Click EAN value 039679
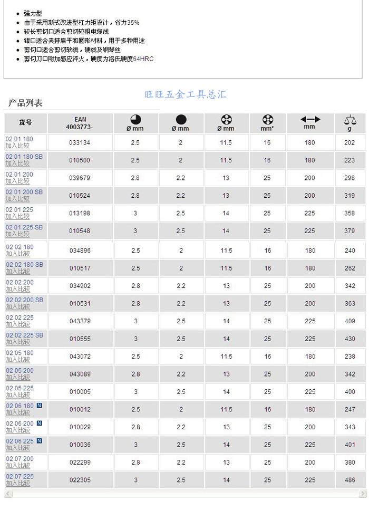 tap(80, 178)
